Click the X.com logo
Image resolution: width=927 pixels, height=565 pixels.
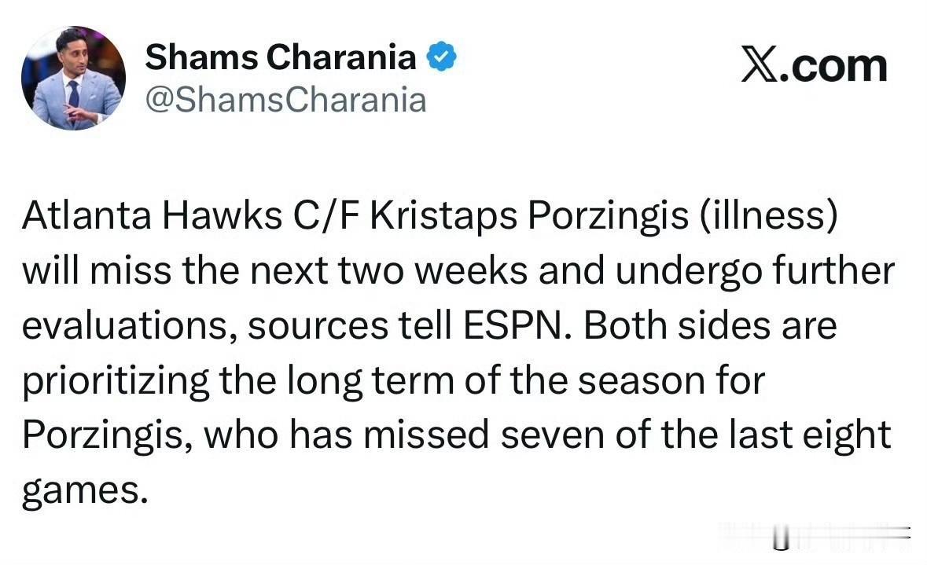813,66
